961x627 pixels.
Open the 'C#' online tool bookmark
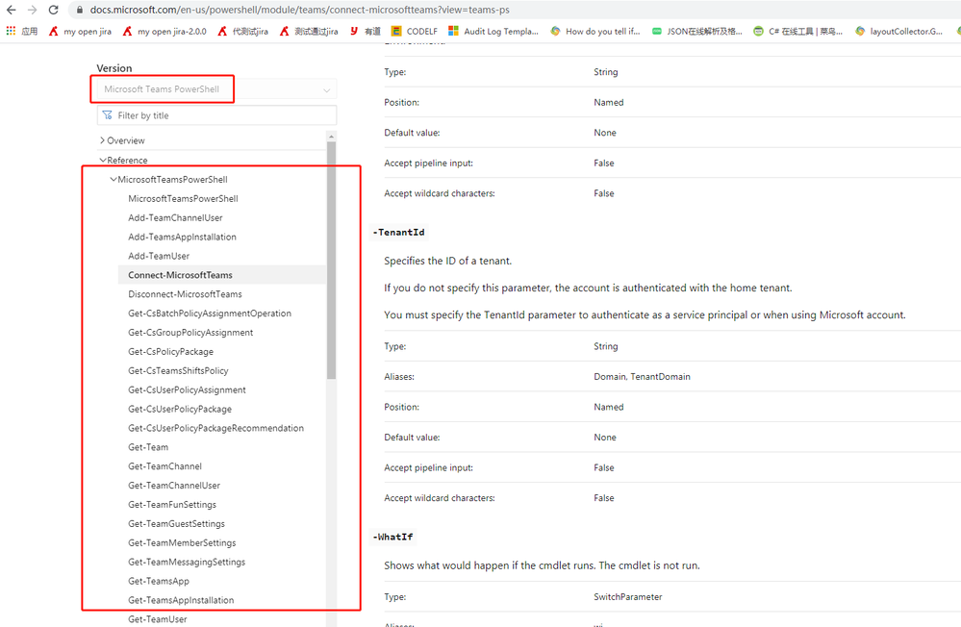point(798,32)
